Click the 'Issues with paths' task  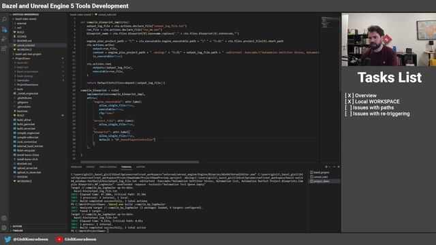point(369,108)
